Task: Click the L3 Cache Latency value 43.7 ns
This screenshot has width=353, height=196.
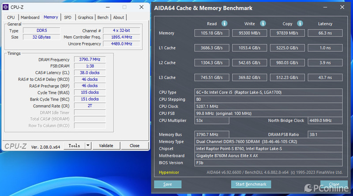Action: 325,78
